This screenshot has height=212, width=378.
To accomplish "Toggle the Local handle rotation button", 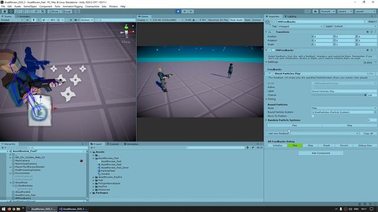I will coord(66,11).
